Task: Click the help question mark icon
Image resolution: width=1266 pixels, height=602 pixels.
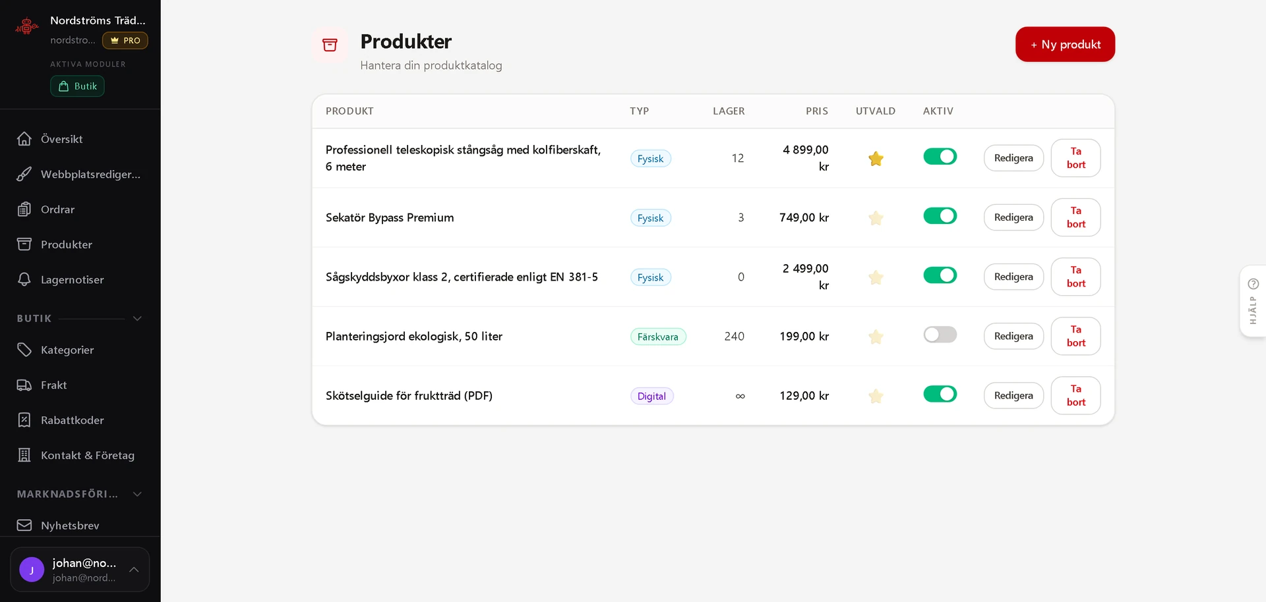Action: click(1253, 284)
